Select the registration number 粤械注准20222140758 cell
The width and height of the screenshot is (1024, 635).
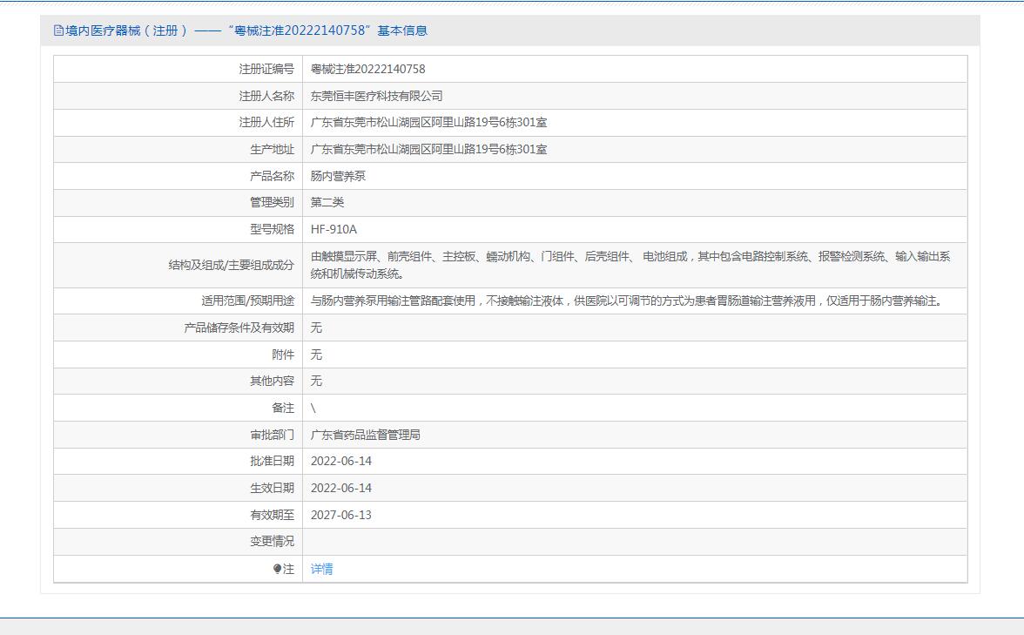click(367, 69)
